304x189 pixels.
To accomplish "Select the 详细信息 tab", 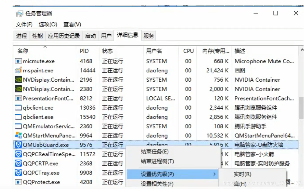I will (x=128, y=35).
